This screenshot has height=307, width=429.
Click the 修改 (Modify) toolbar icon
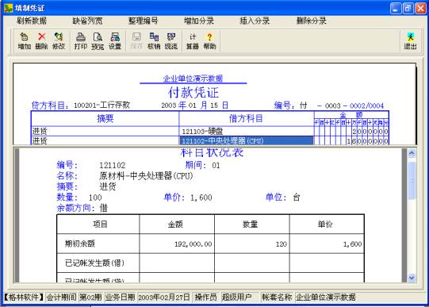click(x=59, y=40)
